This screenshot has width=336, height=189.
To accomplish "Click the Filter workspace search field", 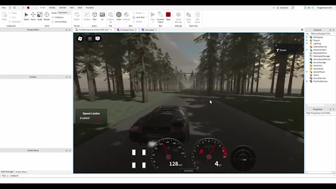I will tap(321, 34).
